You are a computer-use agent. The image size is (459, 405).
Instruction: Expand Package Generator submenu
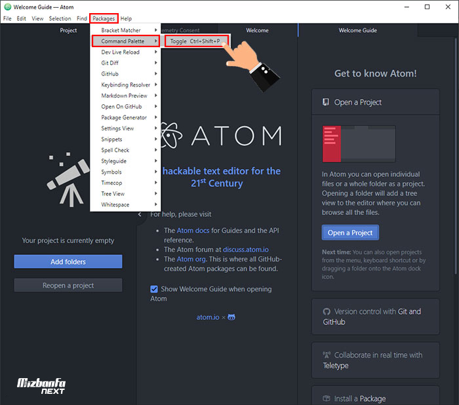pos(125,117)
